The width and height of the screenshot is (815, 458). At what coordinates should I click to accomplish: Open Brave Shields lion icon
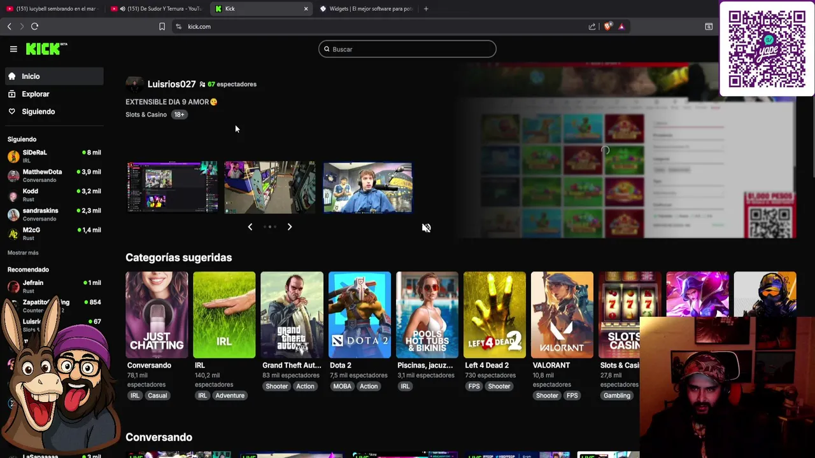(607, 26)
